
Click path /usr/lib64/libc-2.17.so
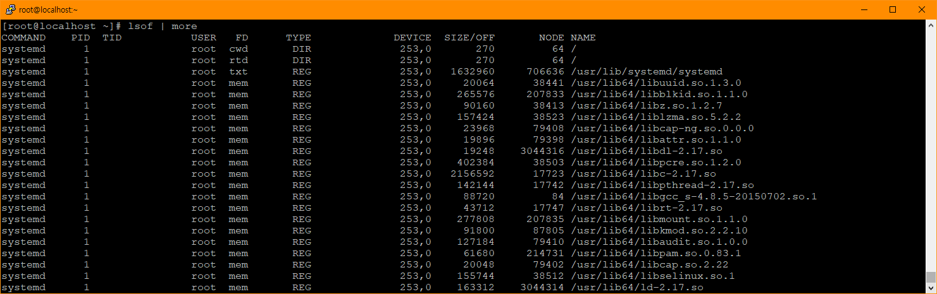643,173
